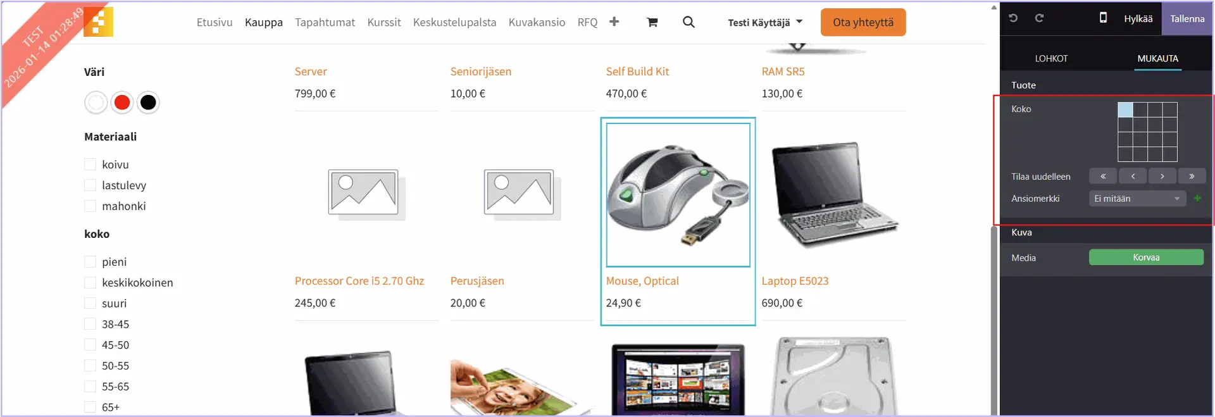The width and height of the screenshot is (1215, 417).
Task: Open the Tapahtumat menu item
Action: click(x=325, y=22)
